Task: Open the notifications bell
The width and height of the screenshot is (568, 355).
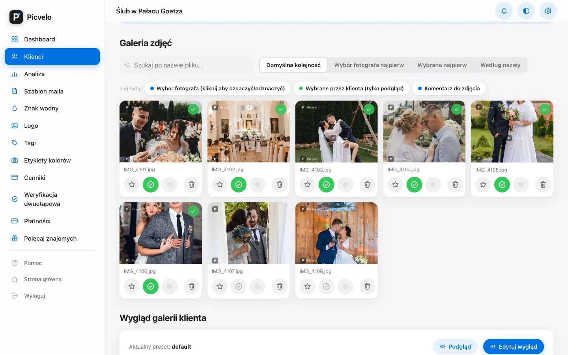Action: [x=504, y=11]
